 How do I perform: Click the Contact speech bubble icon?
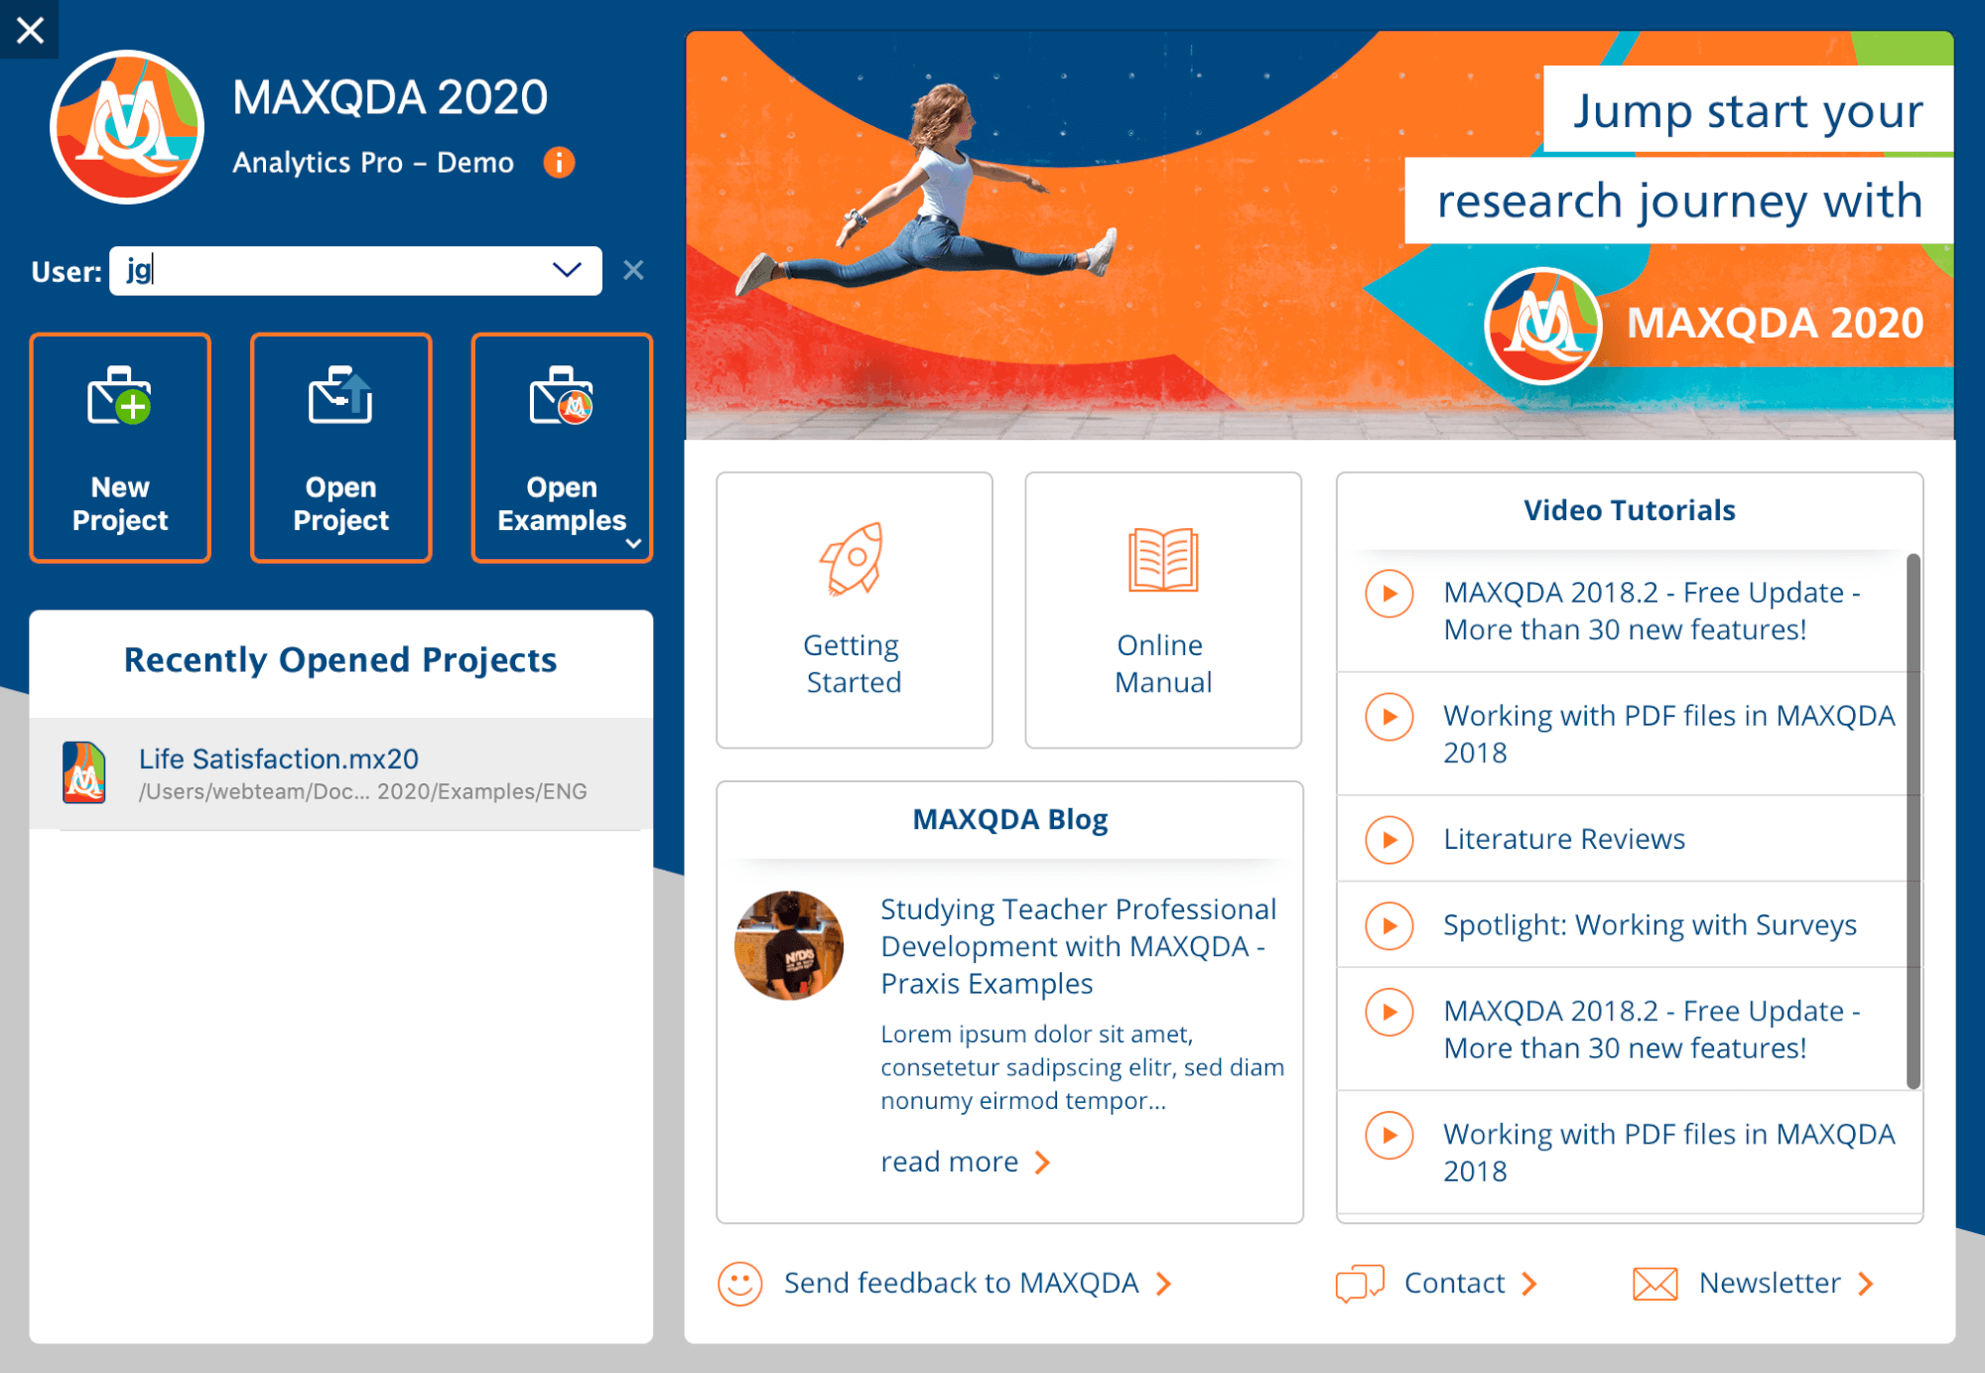pos(1360,1284)
